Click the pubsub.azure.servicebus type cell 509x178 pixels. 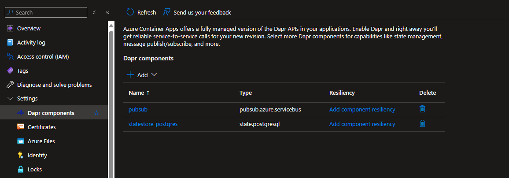point(270,109)
